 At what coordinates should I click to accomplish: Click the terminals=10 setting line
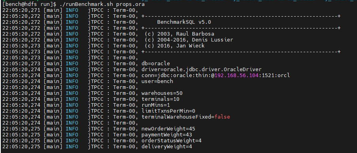coord(160,99)
